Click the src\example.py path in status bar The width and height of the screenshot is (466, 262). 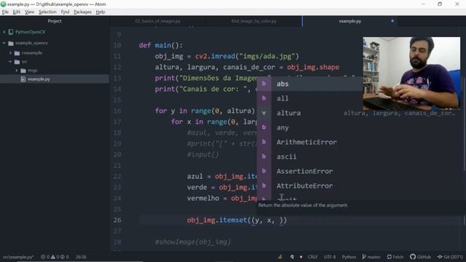18,257
